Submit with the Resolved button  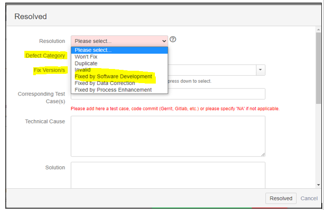pyautogui.click(x=281, y=198)
